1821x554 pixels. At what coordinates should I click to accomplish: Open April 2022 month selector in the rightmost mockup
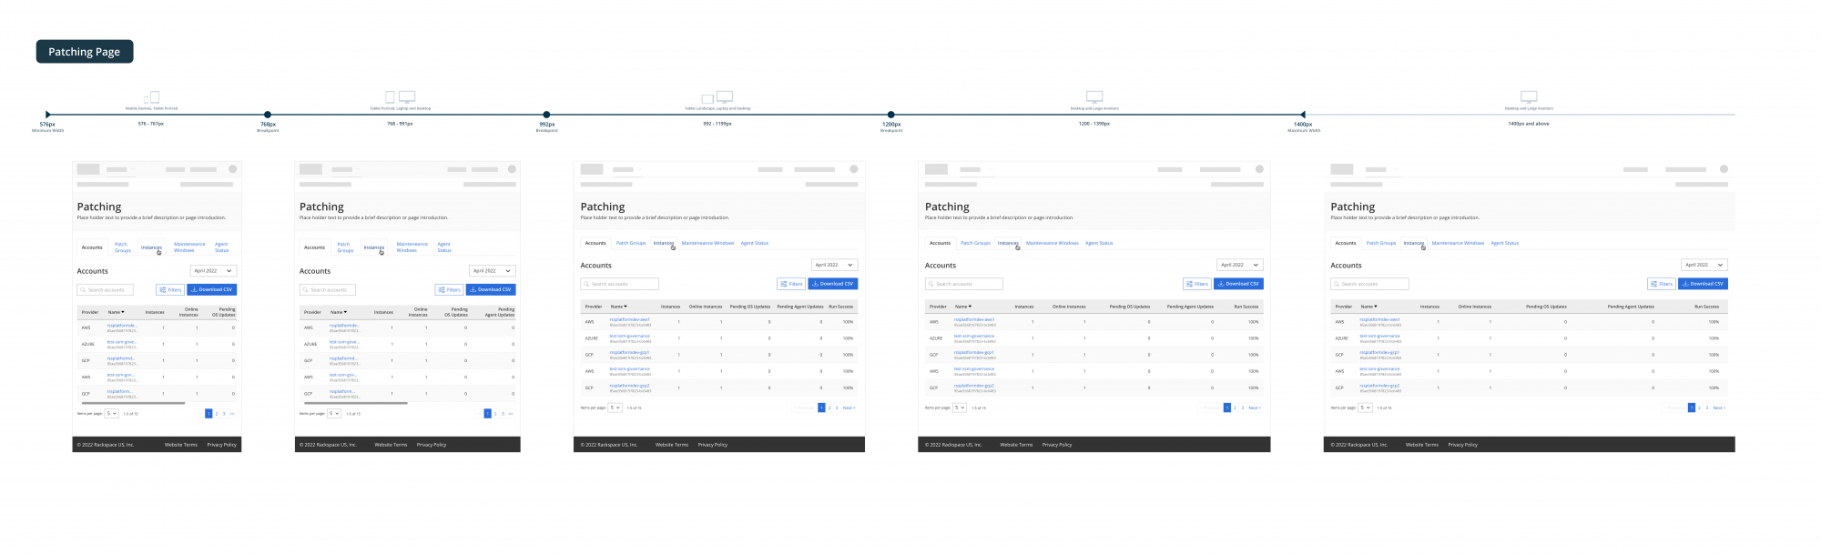pos(1704,265)
